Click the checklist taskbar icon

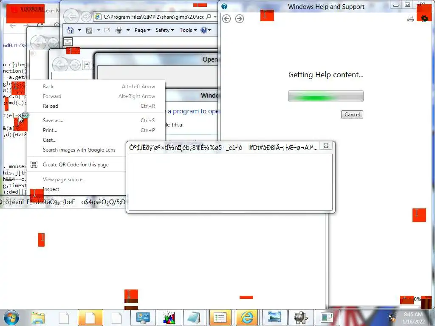click(220, 318)
